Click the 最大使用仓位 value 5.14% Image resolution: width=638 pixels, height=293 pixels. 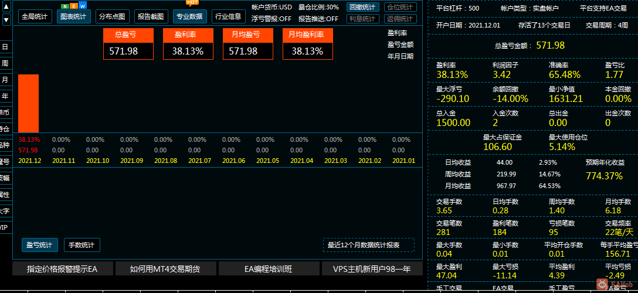[562, 146]
